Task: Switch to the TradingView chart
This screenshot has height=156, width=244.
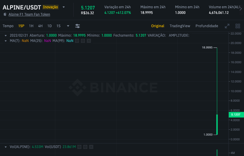Action: (180, 26)
